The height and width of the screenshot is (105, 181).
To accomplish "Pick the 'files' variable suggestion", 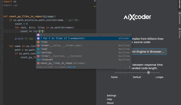I will (84, 42).
